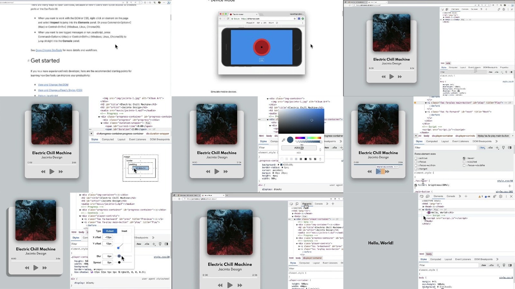Screen dimensions: 515x289
Task: Expand the fa-backward Previous node
Action: coord(82,219)
